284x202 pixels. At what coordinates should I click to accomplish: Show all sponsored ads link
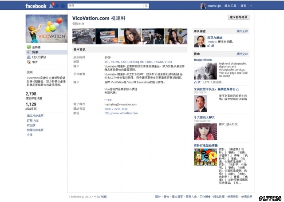coord(242,54)
